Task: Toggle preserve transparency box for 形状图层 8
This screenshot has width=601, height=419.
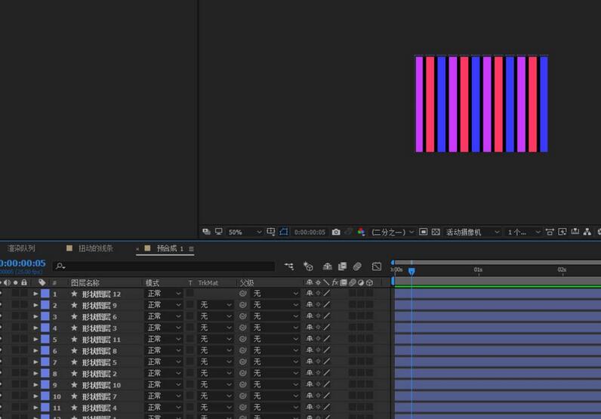Action: [x=190, y=350]
